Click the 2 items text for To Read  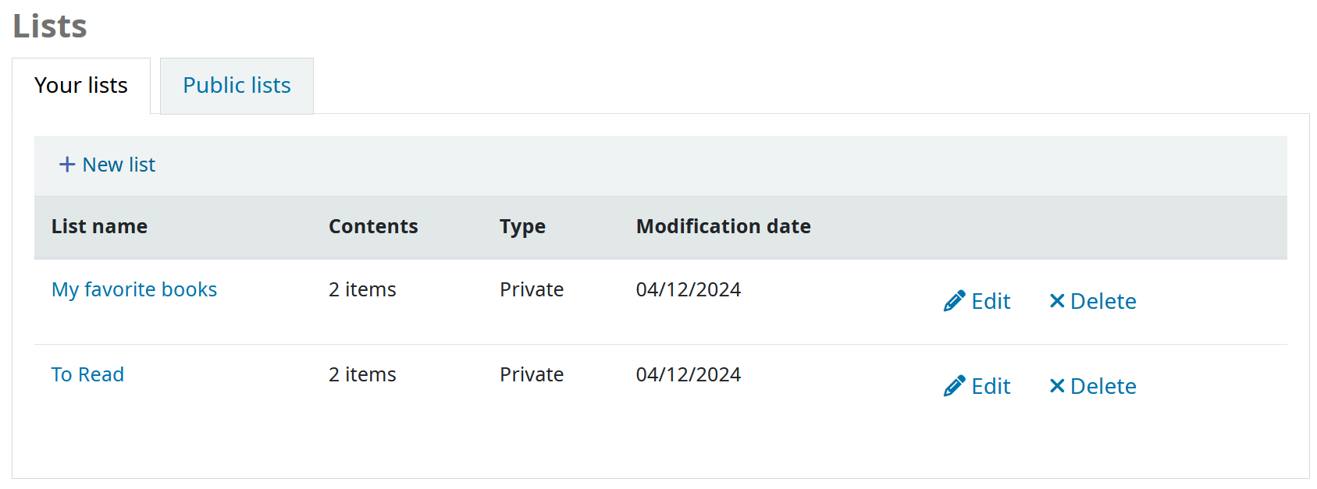361,374
